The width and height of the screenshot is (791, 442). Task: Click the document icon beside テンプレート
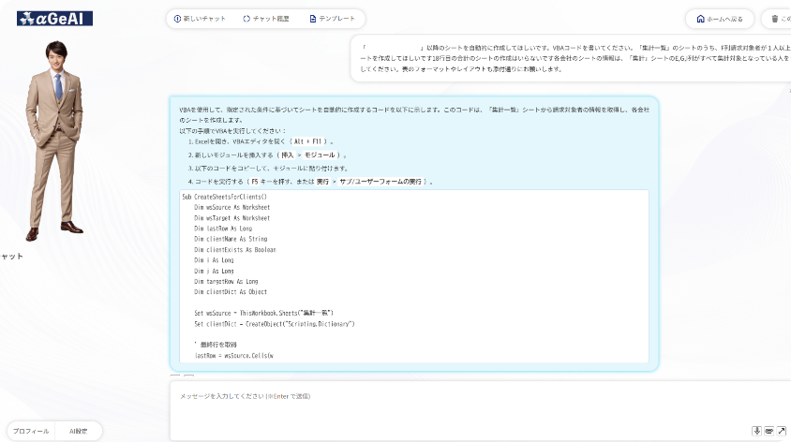pos(313,19)
